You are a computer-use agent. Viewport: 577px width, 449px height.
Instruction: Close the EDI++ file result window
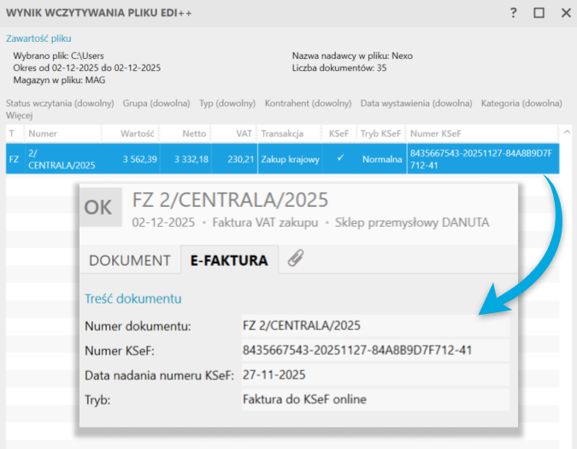click(565, 13)
